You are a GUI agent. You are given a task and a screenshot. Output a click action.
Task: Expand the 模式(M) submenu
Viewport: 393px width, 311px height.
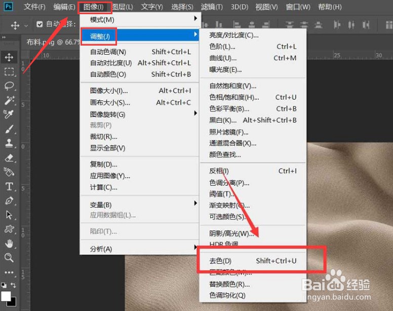click(x=140, y=19)
